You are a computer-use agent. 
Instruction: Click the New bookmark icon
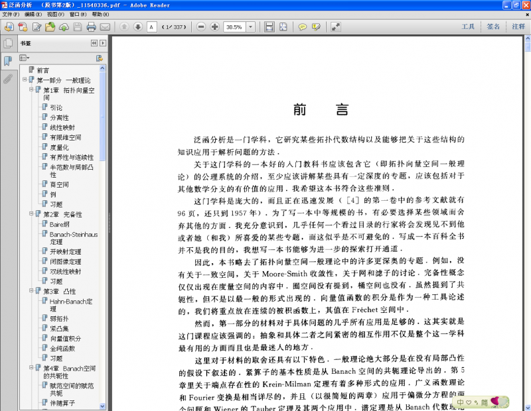click(x=99, y=58)
